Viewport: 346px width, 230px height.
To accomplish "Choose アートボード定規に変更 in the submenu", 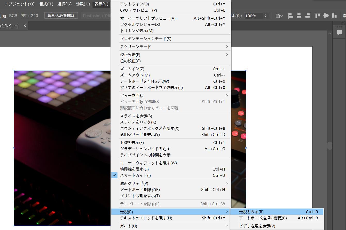I will pyautogui.click(x=258, y=218).
